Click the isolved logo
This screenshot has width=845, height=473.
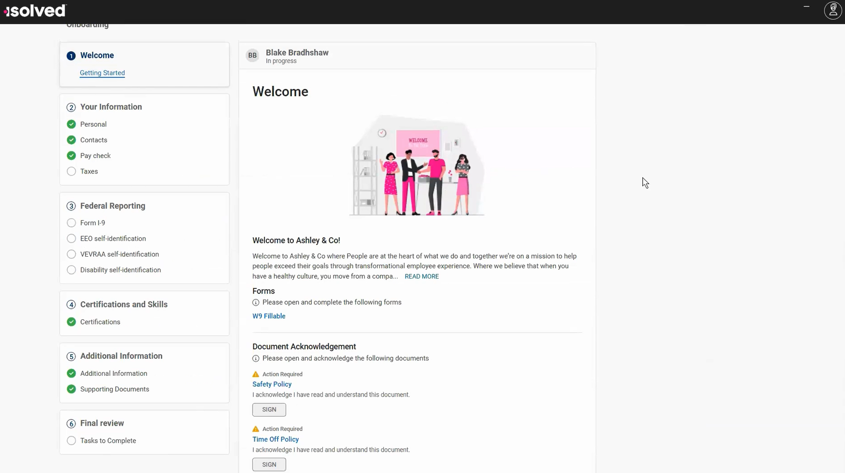pos(35,10)
